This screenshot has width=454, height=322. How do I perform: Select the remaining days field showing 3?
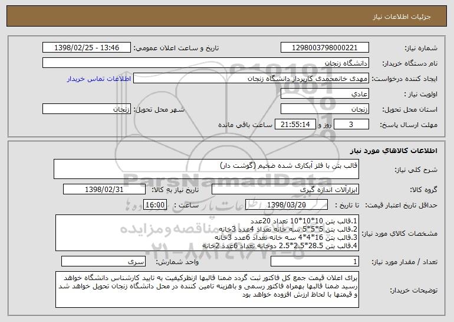[x=351, y=125]
